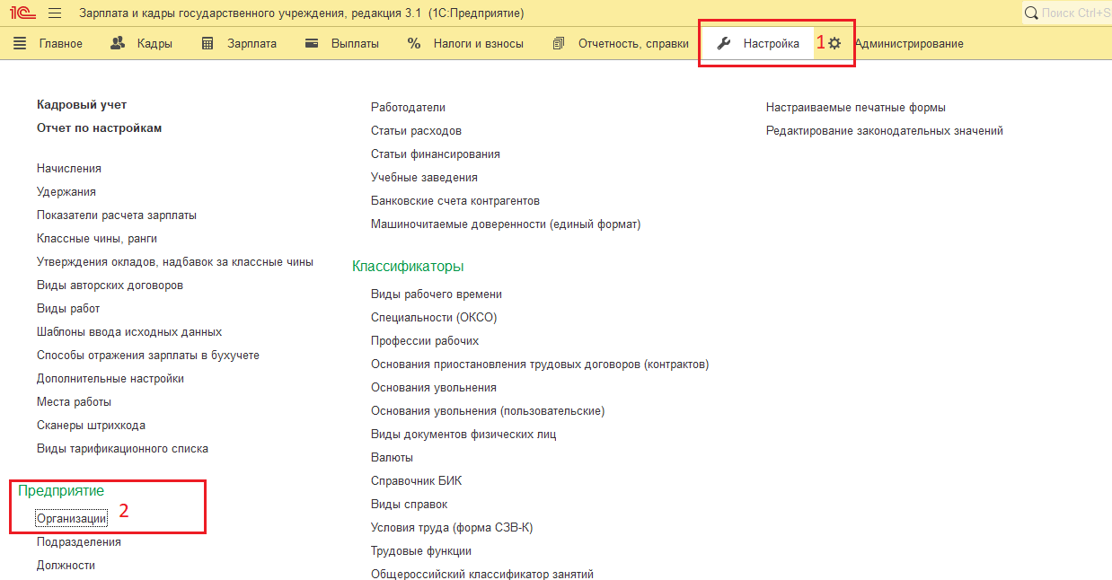Open the hamburger main menu icon
The height and width of the screenshot is (580, 1112).
pyautogui.click(x=54, y=13)
